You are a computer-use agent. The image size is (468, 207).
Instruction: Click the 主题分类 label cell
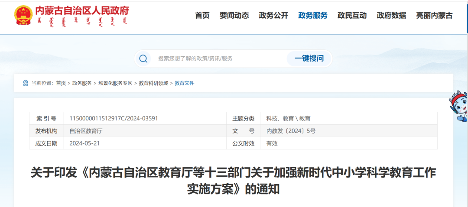pos(243,118)
